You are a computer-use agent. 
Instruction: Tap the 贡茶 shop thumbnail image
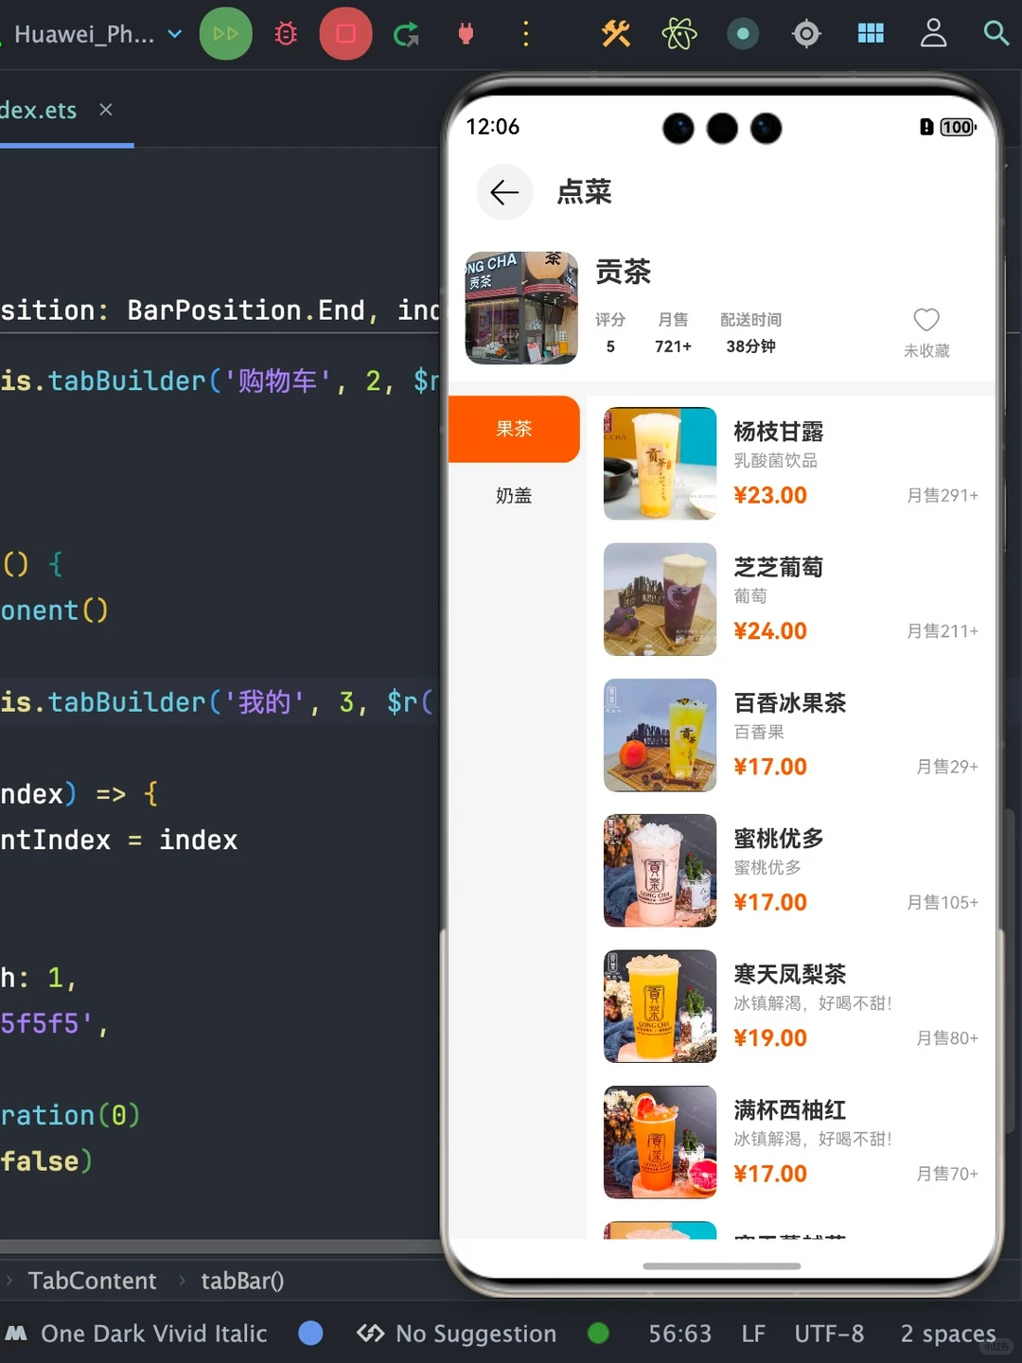tap(521, 308)
